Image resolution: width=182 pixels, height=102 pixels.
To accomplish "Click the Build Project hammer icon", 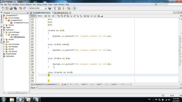I will (x=55, y=8).
